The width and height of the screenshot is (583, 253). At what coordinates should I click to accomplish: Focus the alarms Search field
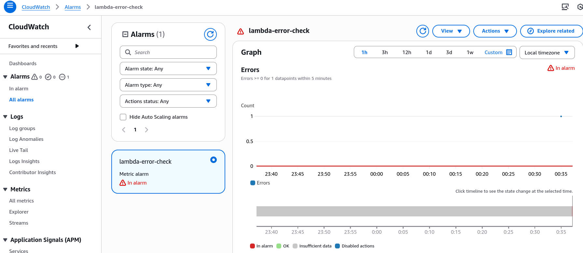pos(168,52)
